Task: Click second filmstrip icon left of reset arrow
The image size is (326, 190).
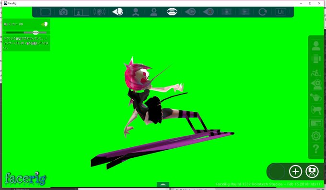Action: [x=244, y=12]
